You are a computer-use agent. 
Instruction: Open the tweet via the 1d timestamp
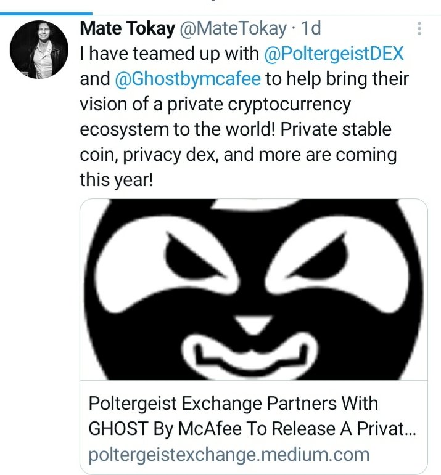click(x=311, y=28)
